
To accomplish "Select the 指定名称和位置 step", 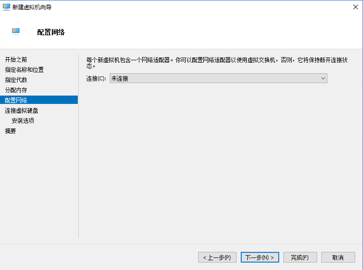I will (24, 70).
